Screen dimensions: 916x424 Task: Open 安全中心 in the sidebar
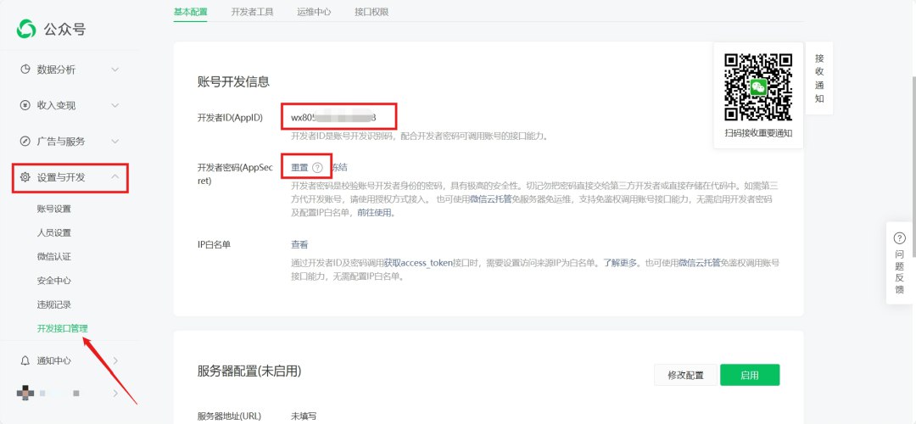(53, 281)
